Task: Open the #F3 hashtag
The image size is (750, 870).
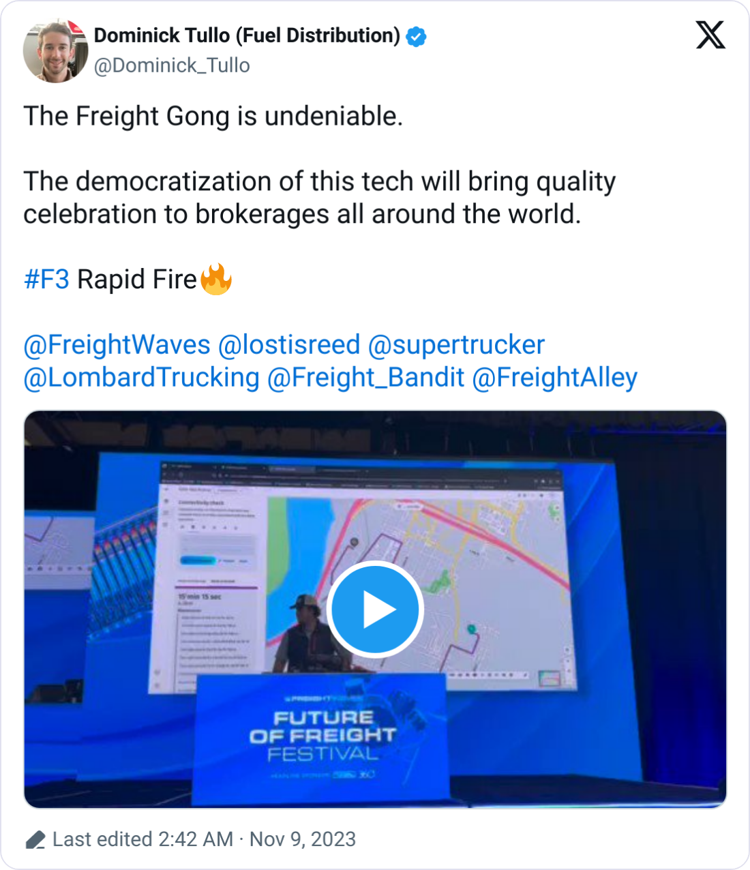Action: pos(46,280)
